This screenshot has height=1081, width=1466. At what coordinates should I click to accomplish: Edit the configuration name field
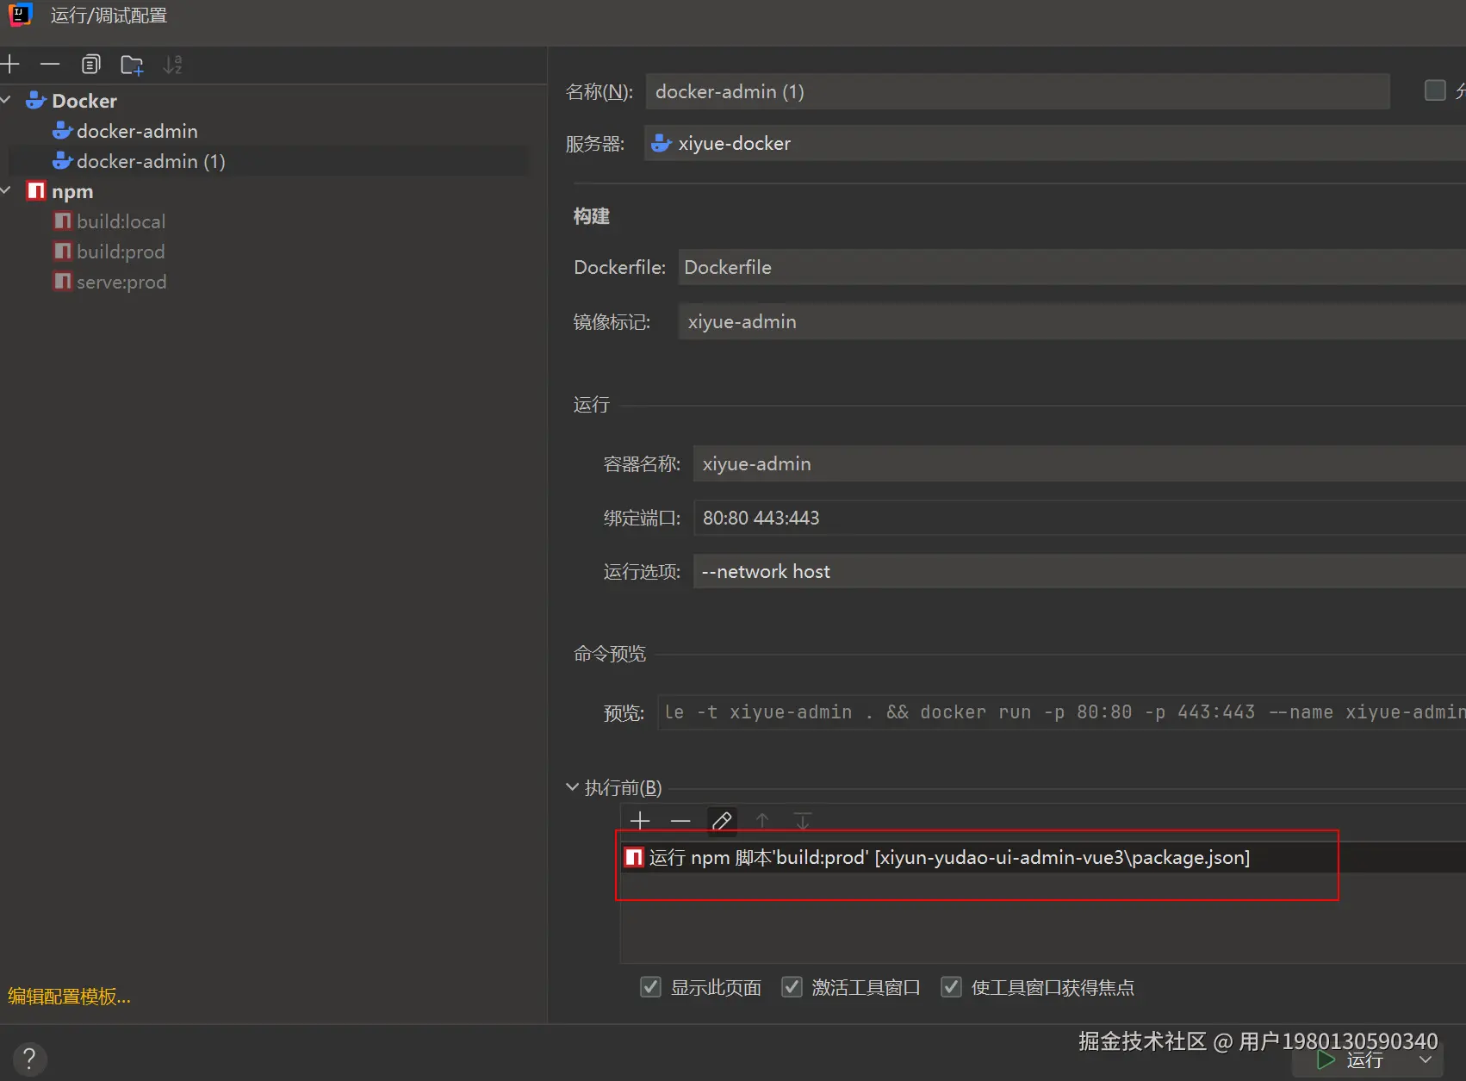pyautogui.click(x=1017, y=91)
